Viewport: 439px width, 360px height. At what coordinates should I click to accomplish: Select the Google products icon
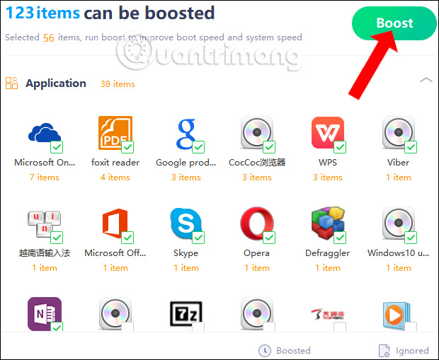point(186,134)
